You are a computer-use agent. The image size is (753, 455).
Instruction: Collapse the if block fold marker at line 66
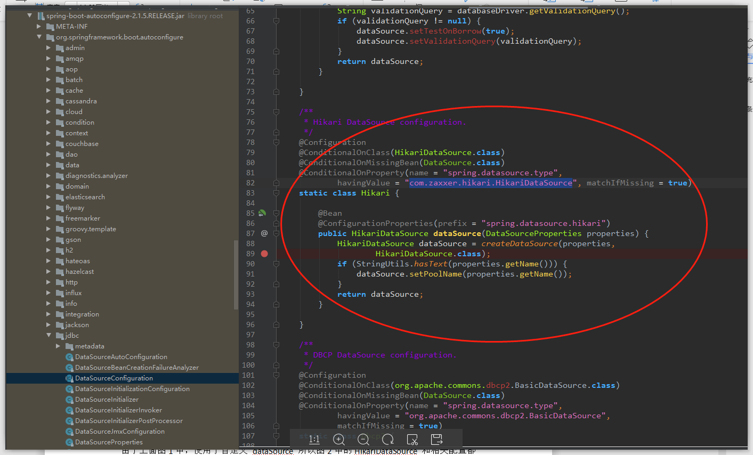[x=276, y=21]
